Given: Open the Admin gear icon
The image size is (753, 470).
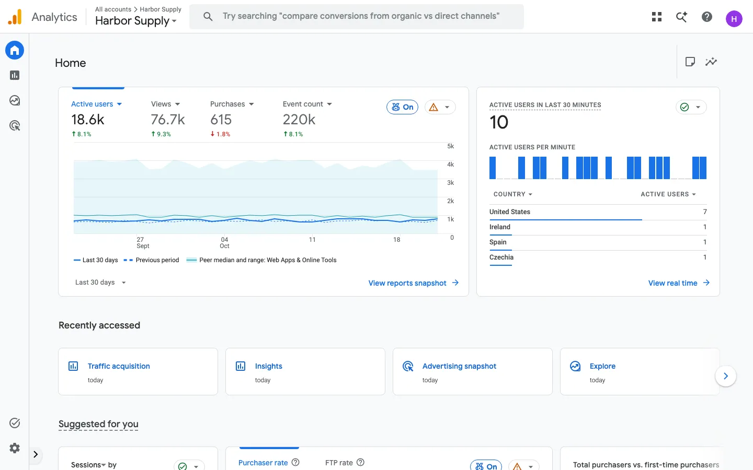Looking at the screenshot, I should pyautogui.click(x=15, y=448).
